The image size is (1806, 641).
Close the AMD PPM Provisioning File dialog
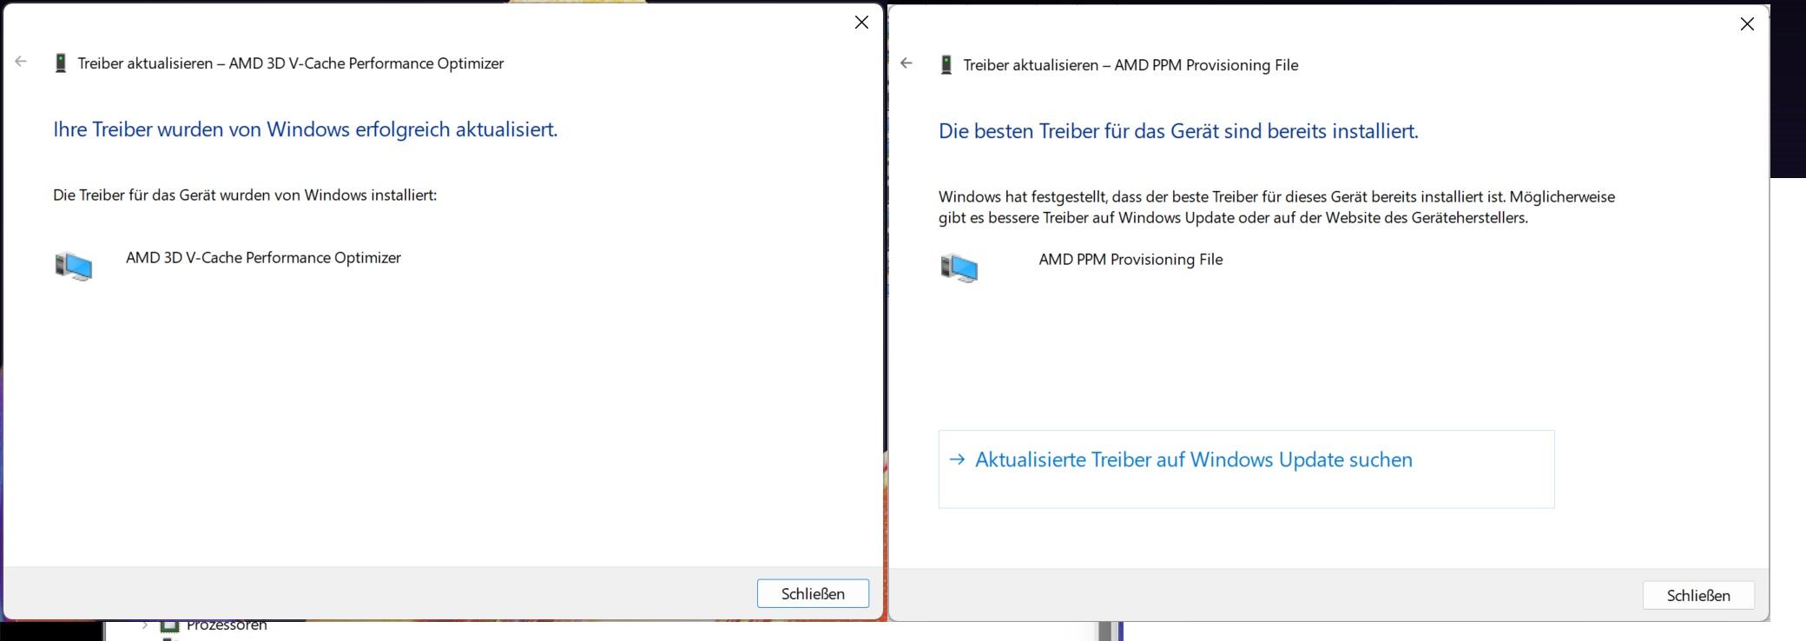tap(1747, 24)
